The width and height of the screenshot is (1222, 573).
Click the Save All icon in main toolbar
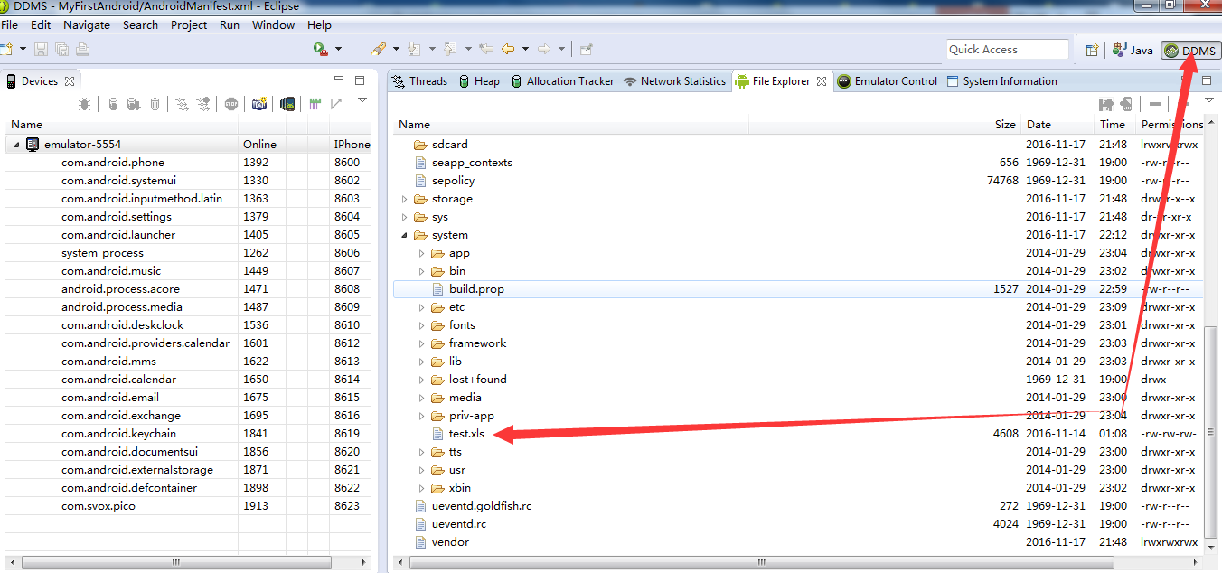(x=61, y=49)
